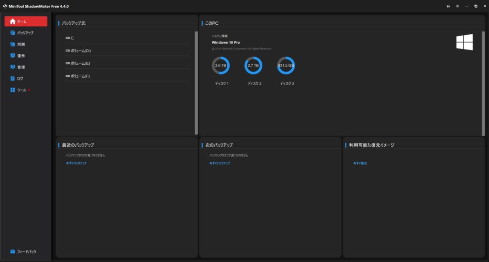Click 今すぐバックアップ link under 最近のバックアップ
The width and height of the screenshot is (489, 262).
[x=76, y=163]
